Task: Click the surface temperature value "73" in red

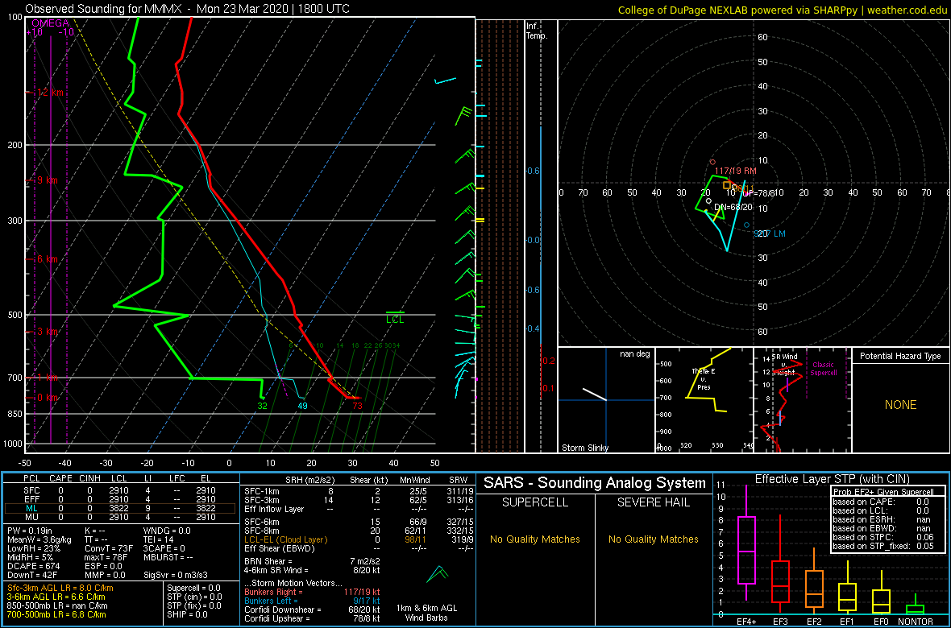Action: click(357, 406)
